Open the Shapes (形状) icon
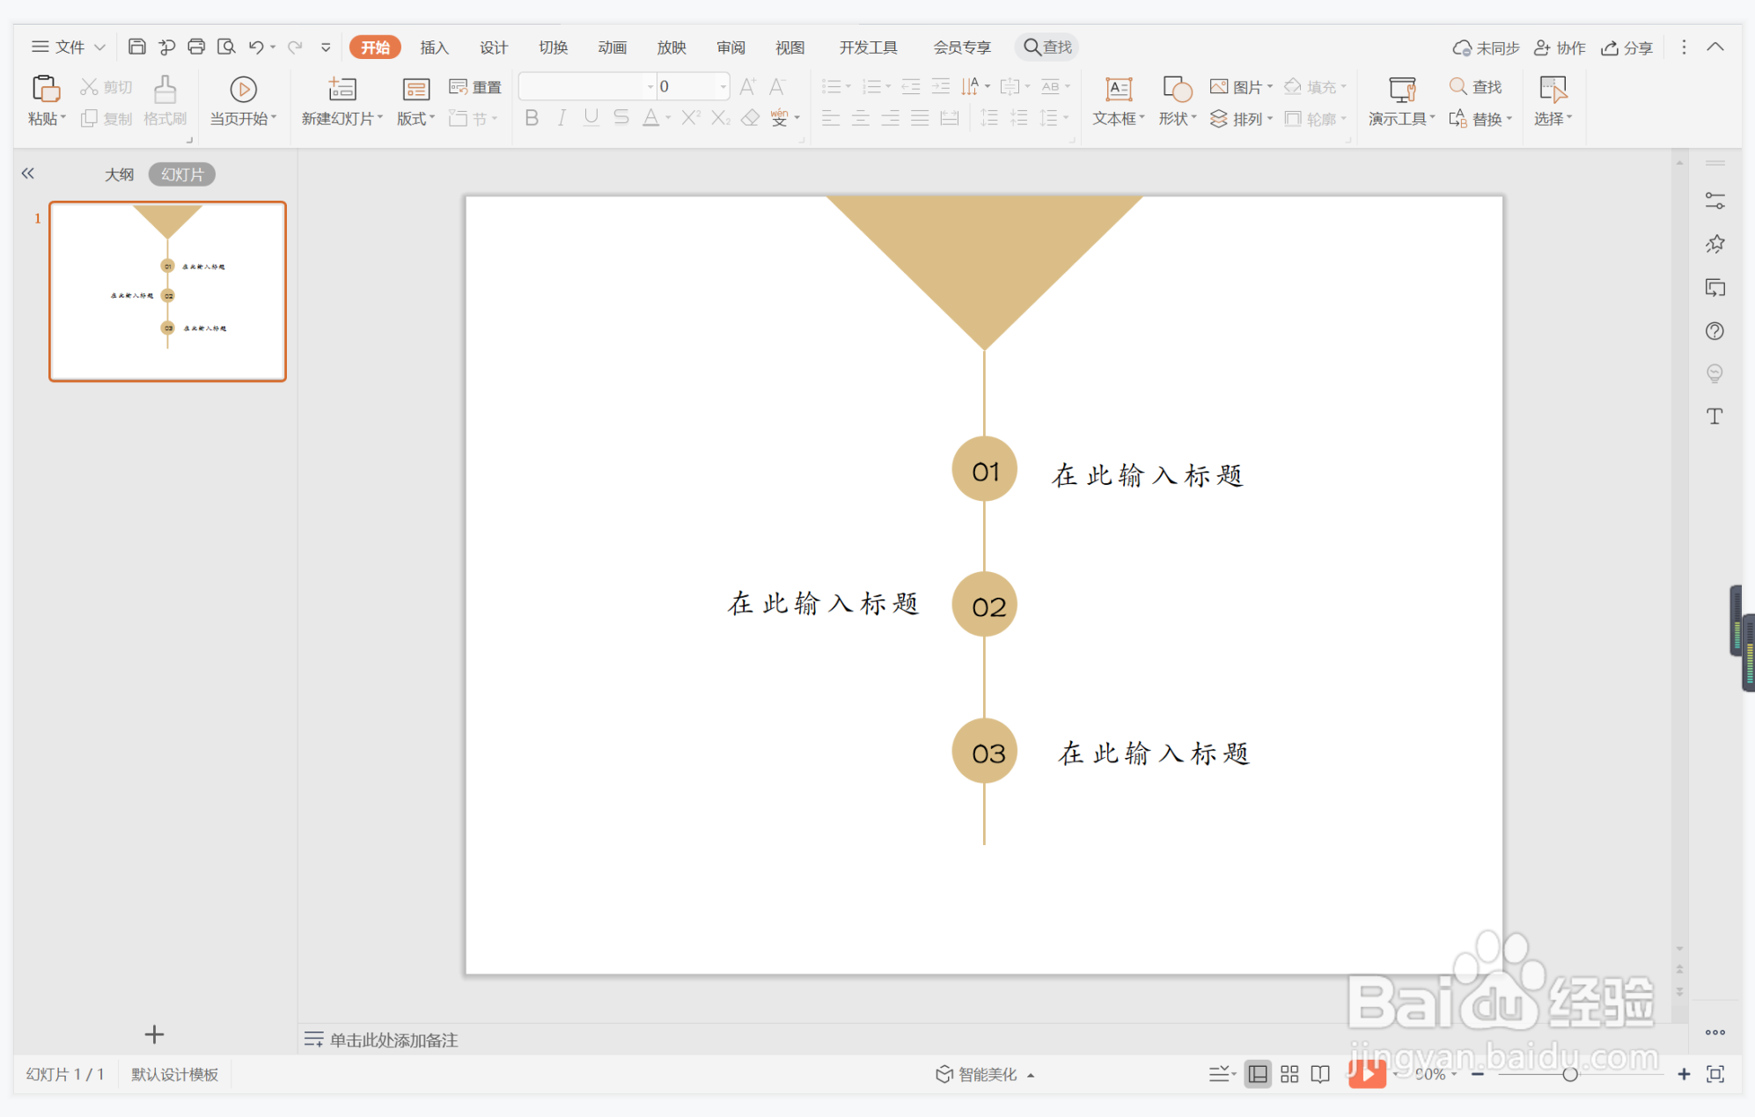Screen dimensions: 1755x1117 click(1177, 89)
